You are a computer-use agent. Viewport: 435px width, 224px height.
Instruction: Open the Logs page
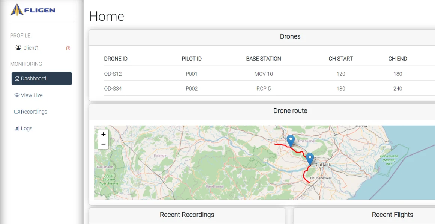[27, 128]
